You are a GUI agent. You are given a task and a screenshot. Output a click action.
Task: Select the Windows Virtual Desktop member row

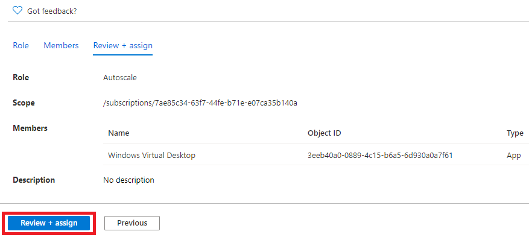pyautogui.click(x=316, y=156)
